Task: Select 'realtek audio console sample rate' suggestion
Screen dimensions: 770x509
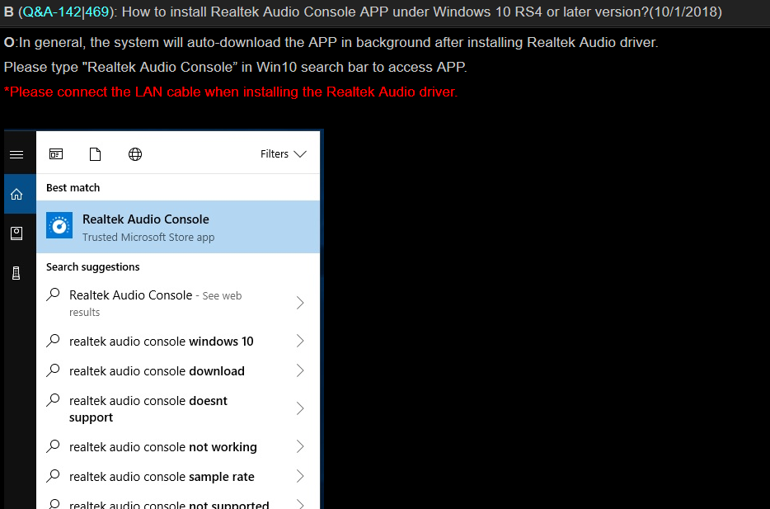Action: 178,477
